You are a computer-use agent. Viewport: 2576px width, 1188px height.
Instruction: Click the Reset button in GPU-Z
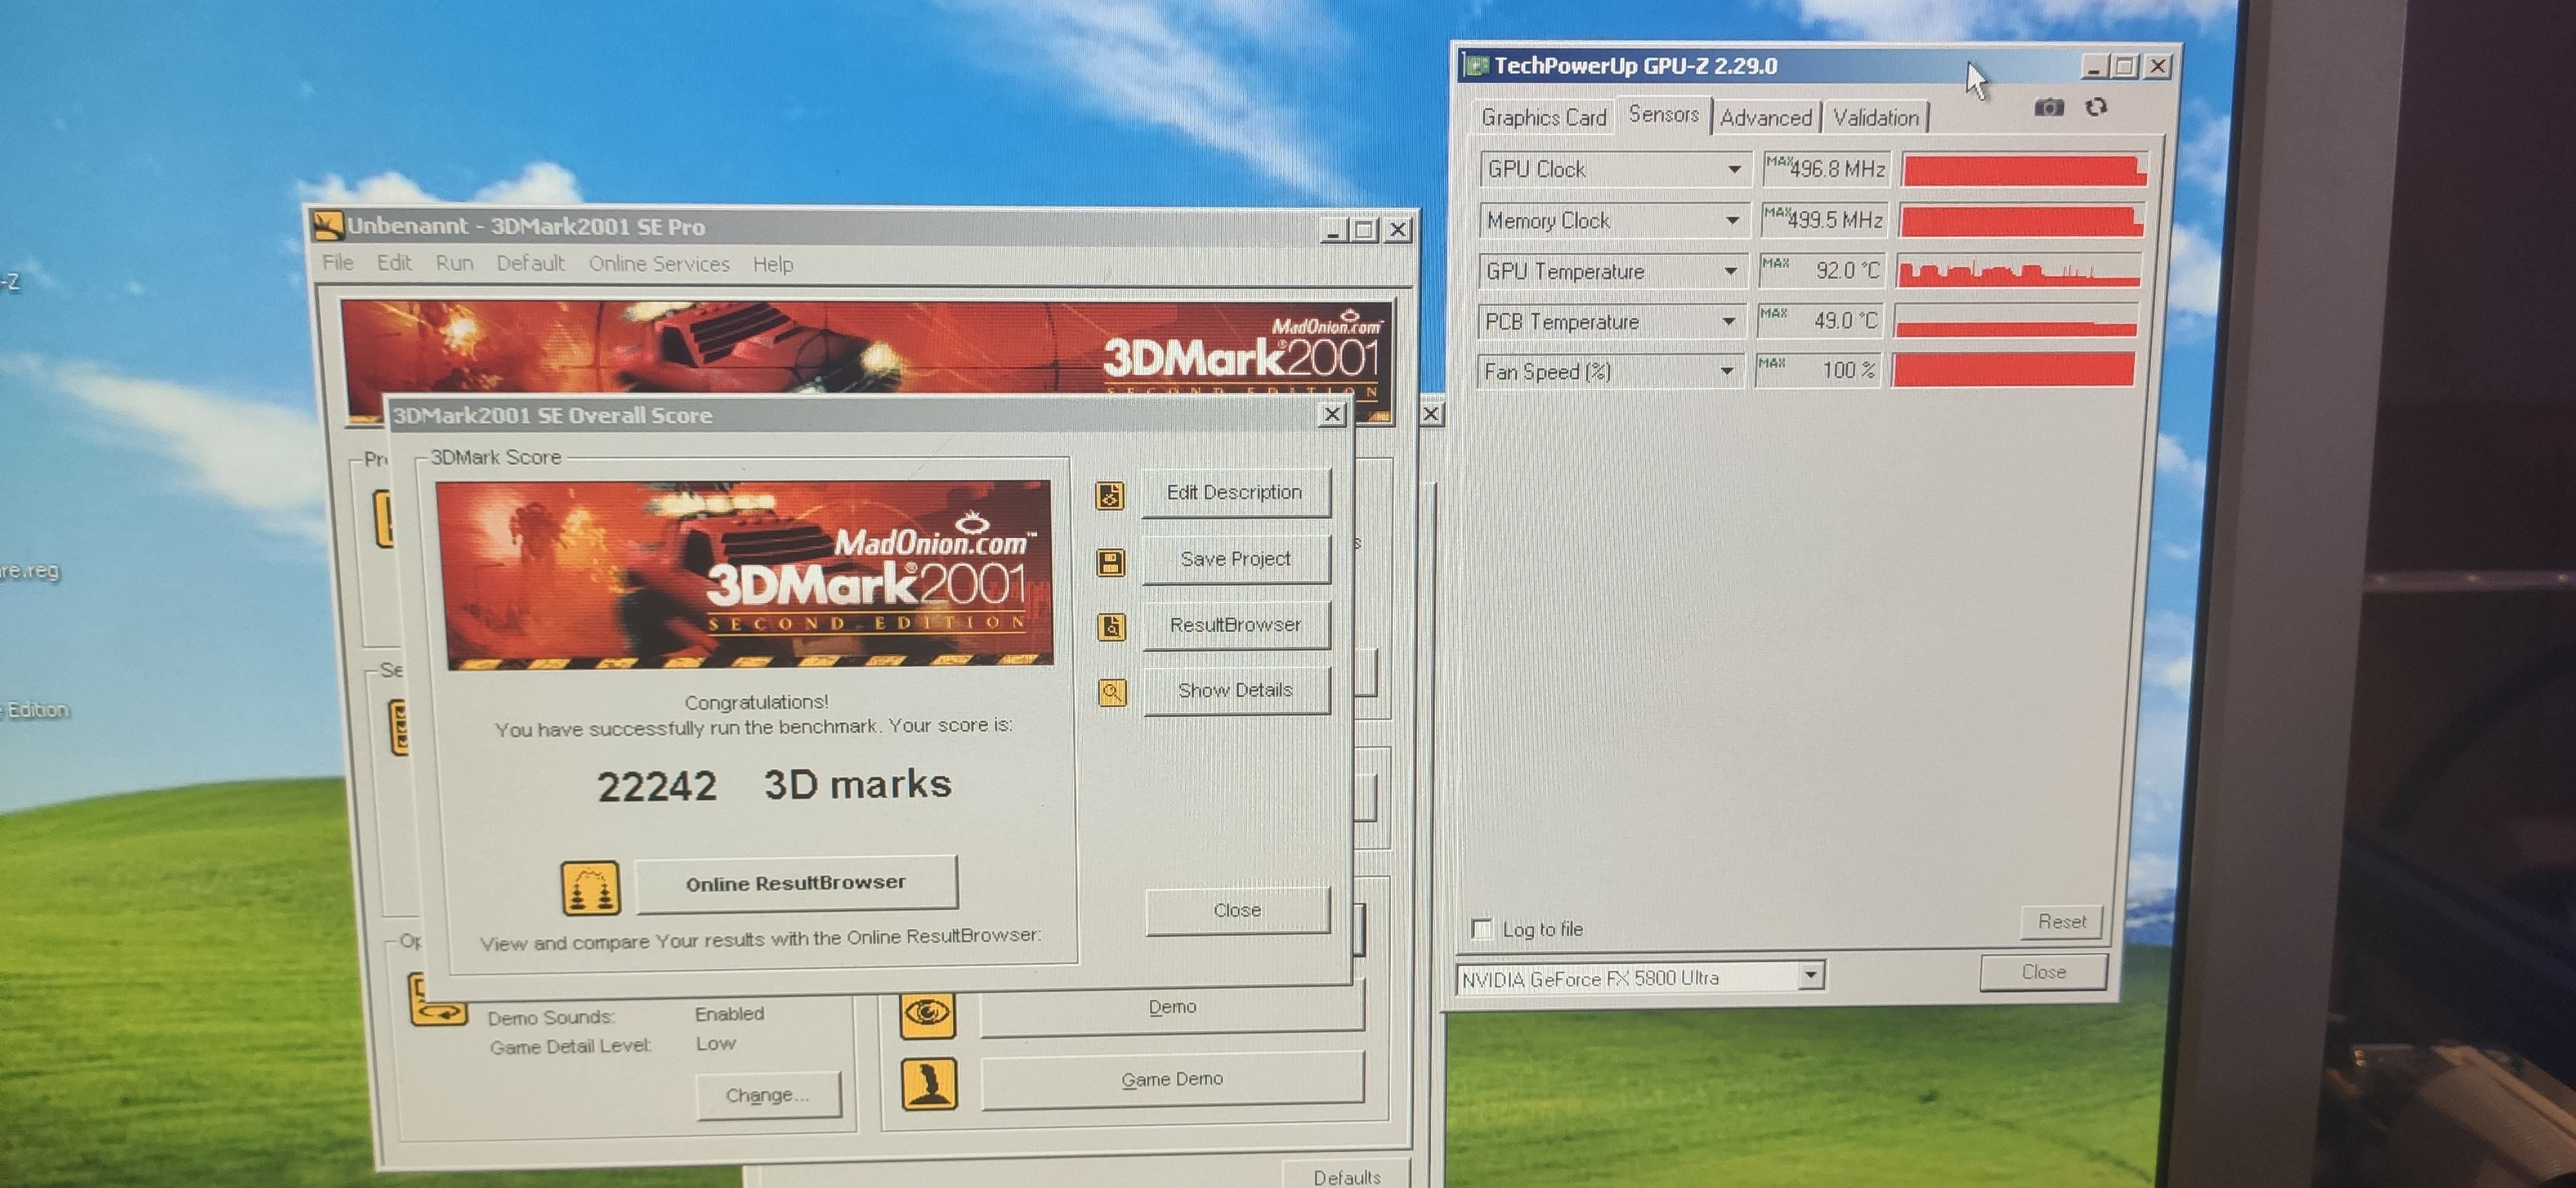coord(2062,921)
